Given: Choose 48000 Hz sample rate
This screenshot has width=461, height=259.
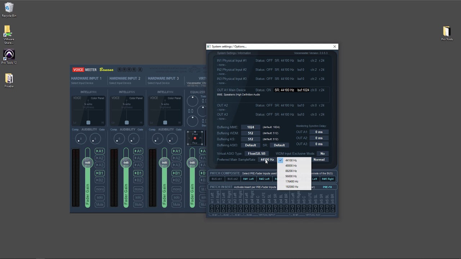Looking at the screenshot, I should coord(294,166).
